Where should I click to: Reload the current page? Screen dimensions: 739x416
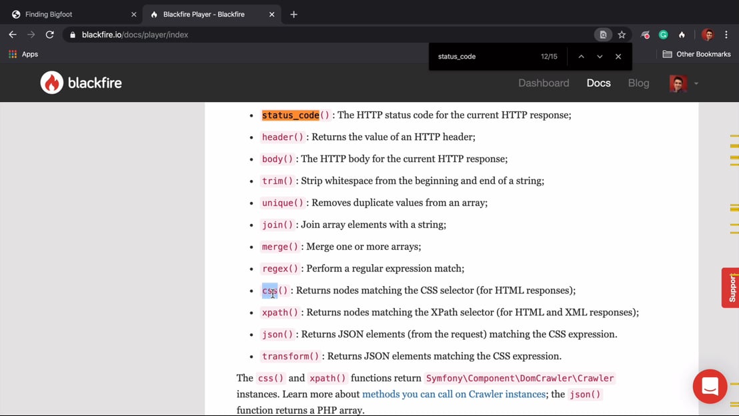pos(49,35)
